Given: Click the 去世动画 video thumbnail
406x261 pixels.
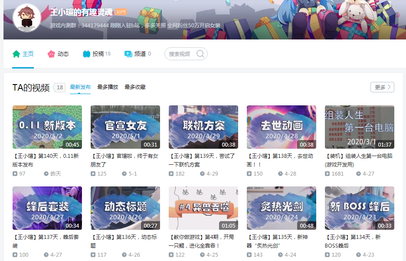Looking at the screenshot, I should 281,125.
